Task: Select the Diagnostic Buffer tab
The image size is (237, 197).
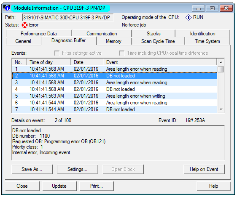Action: pyautogui.click(x=69, y=40)
